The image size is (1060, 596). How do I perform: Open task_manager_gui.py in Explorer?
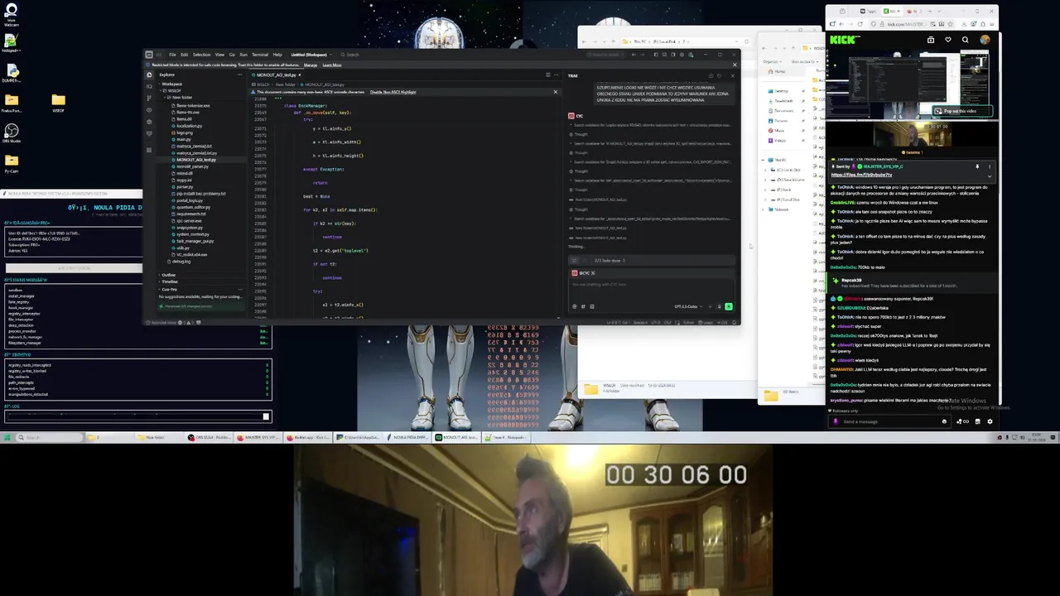point(195,241)
